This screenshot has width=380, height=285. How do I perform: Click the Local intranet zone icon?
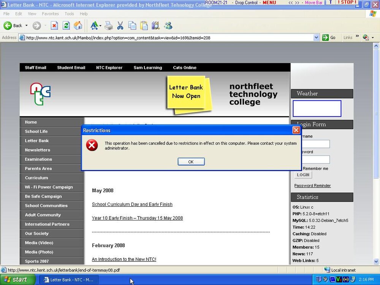(x=327, y=270)
